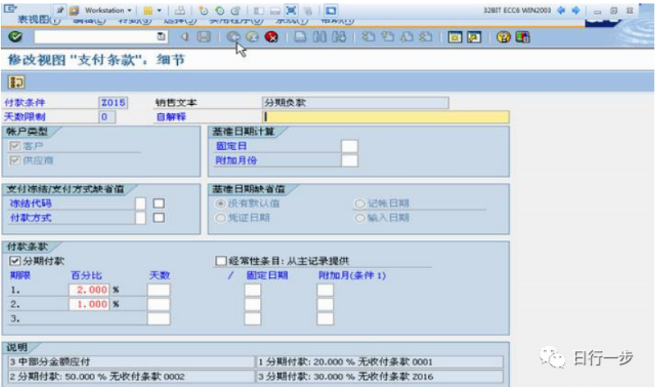Click the blue left arrow beside ECC6 WIN2003
Viewport: 656px width, 387px height.
[562, 11]
